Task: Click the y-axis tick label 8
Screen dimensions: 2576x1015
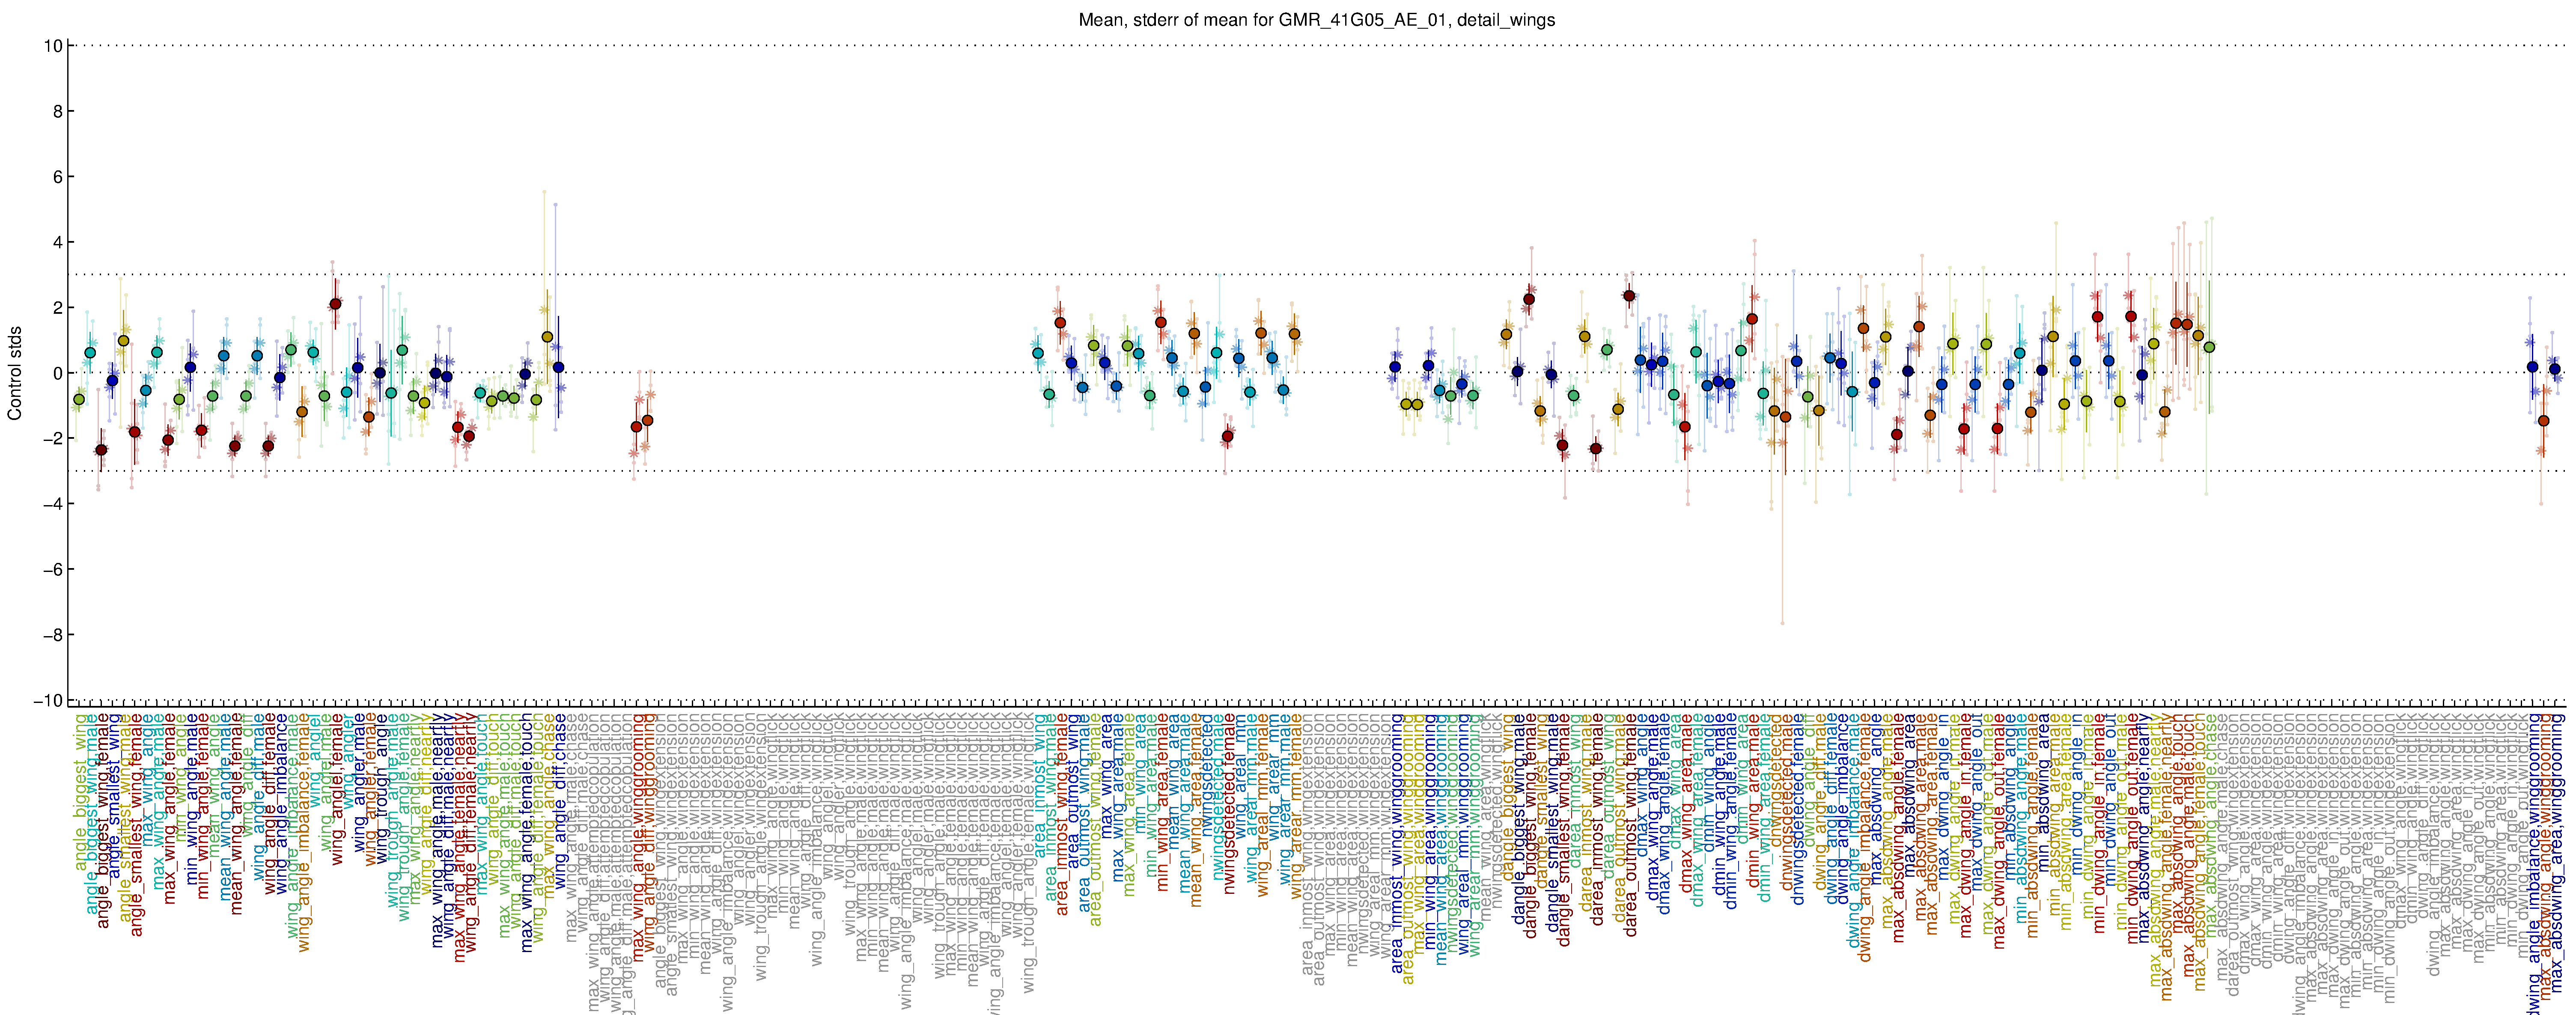Action: point(58,111)
